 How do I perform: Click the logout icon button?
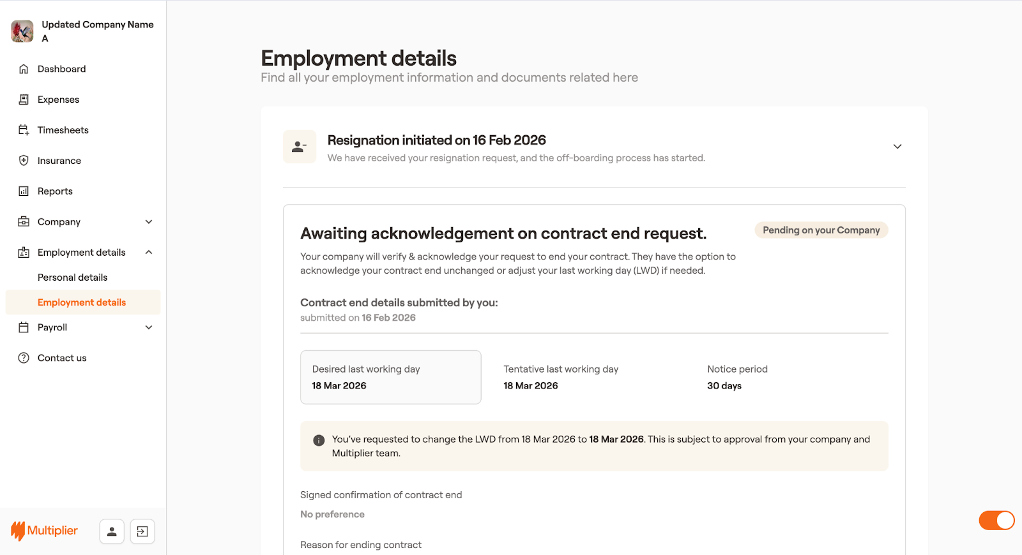tap(142, 531)
